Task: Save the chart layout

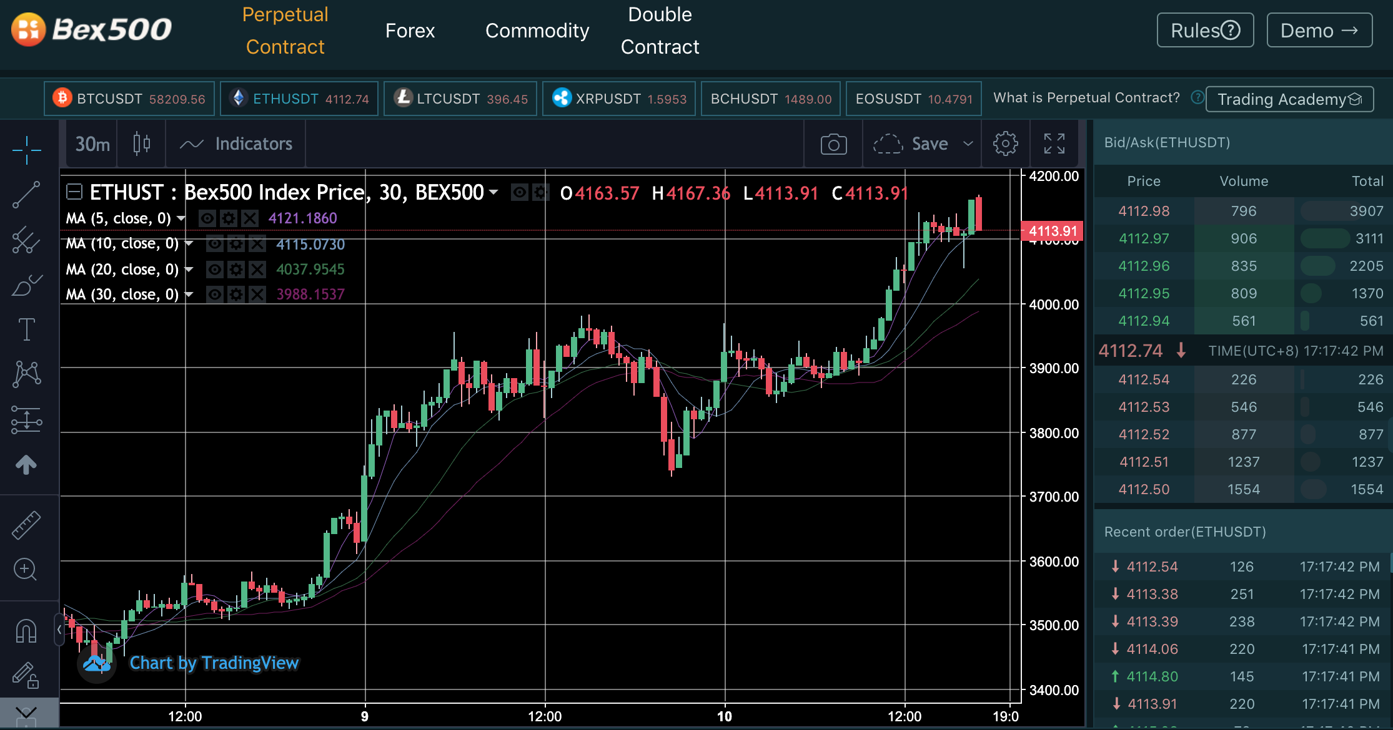Action: [x=911, y=144]
